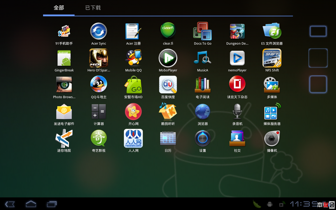Tap the Back navigation button

(10, 204)
